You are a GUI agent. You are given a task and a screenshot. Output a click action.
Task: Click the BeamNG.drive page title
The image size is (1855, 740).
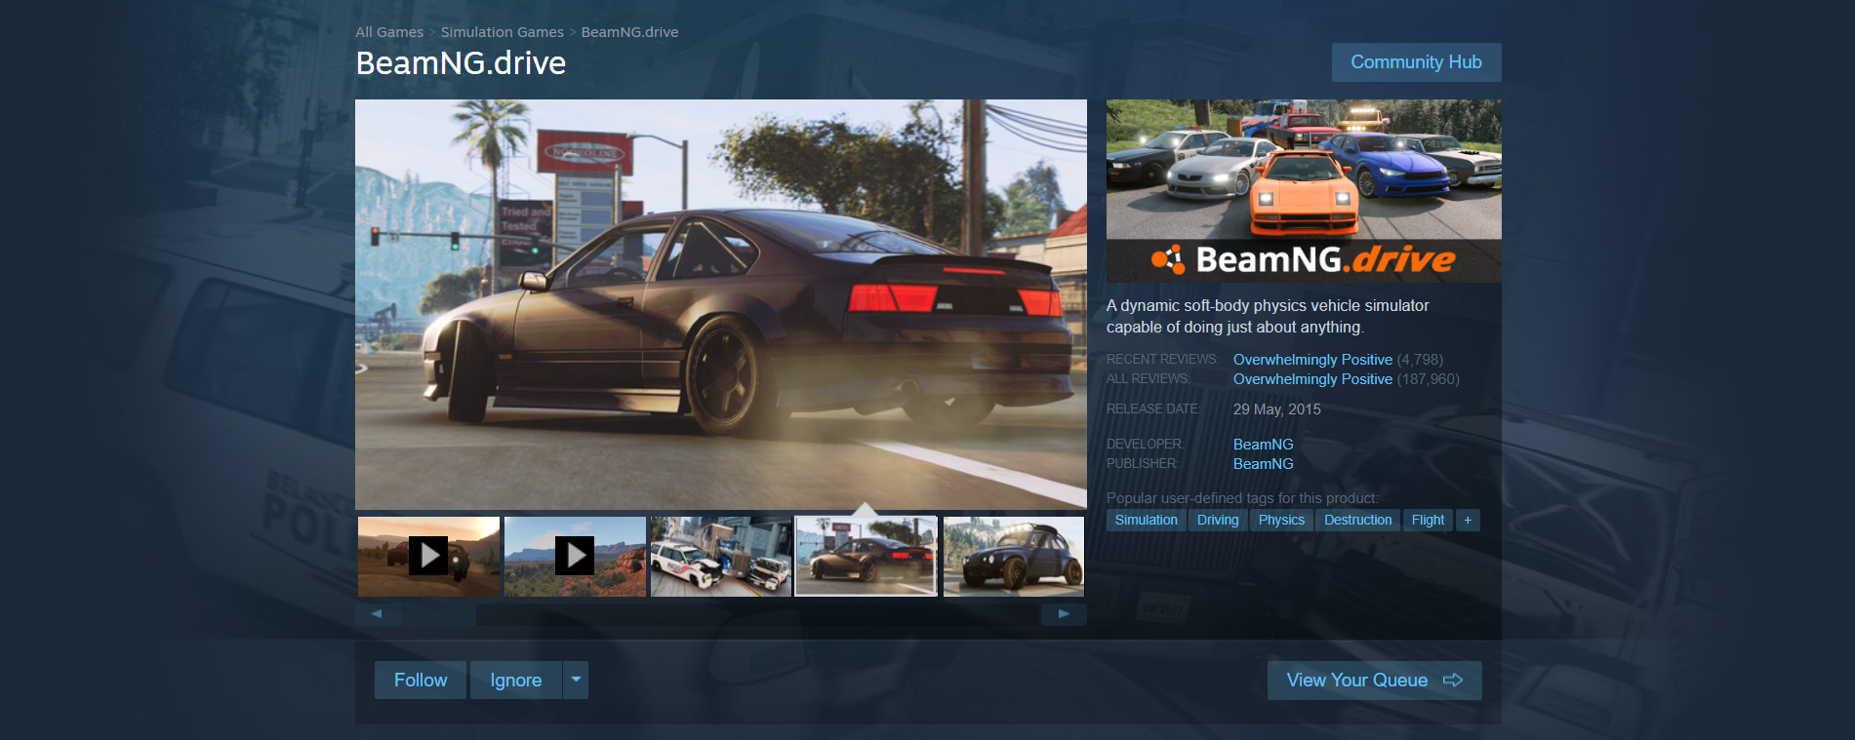pos(461,63)
